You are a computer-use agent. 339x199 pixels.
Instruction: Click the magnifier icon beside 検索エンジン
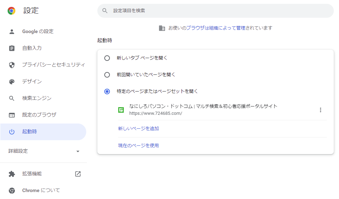12,98
